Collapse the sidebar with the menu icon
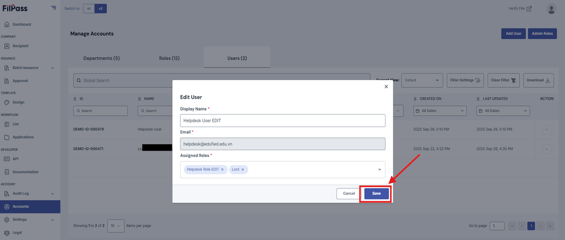 (53, 8)
